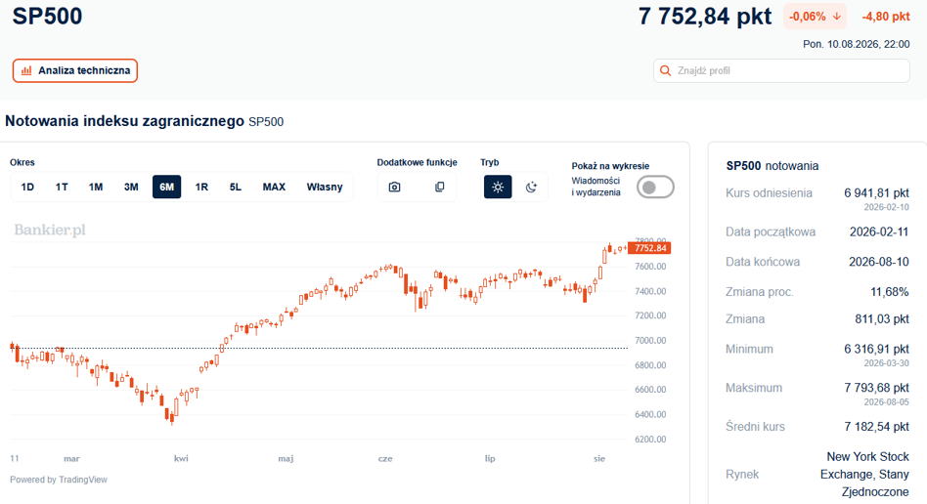Take a chart screenshot with camera icon
This screenshot has width=927, height=504.
(394, 187)
